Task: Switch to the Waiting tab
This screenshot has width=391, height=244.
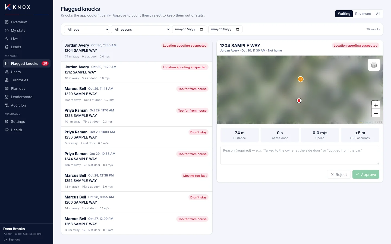Action: [x=344, y=14]
